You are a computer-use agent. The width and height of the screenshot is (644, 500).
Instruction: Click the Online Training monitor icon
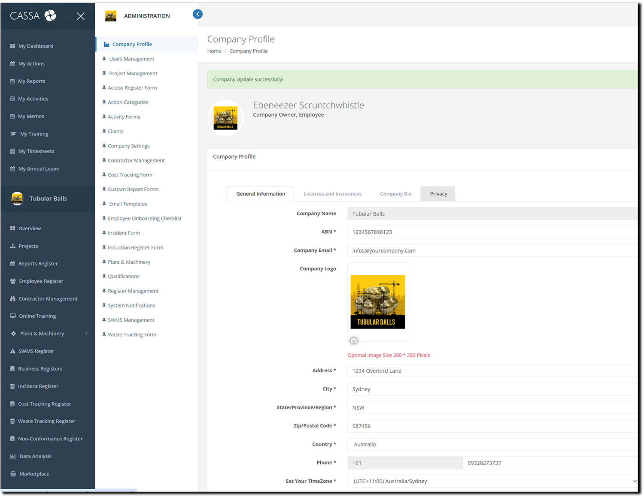[13, 316]
